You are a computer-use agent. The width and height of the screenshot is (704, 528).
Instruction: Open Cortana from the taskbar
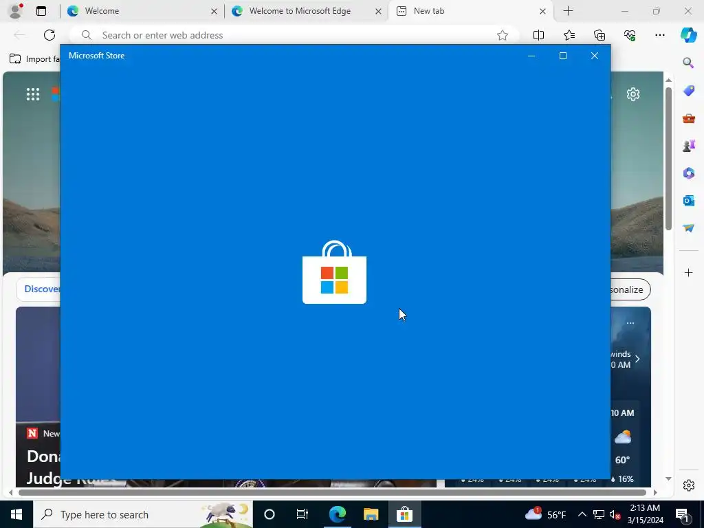(269, 514)
